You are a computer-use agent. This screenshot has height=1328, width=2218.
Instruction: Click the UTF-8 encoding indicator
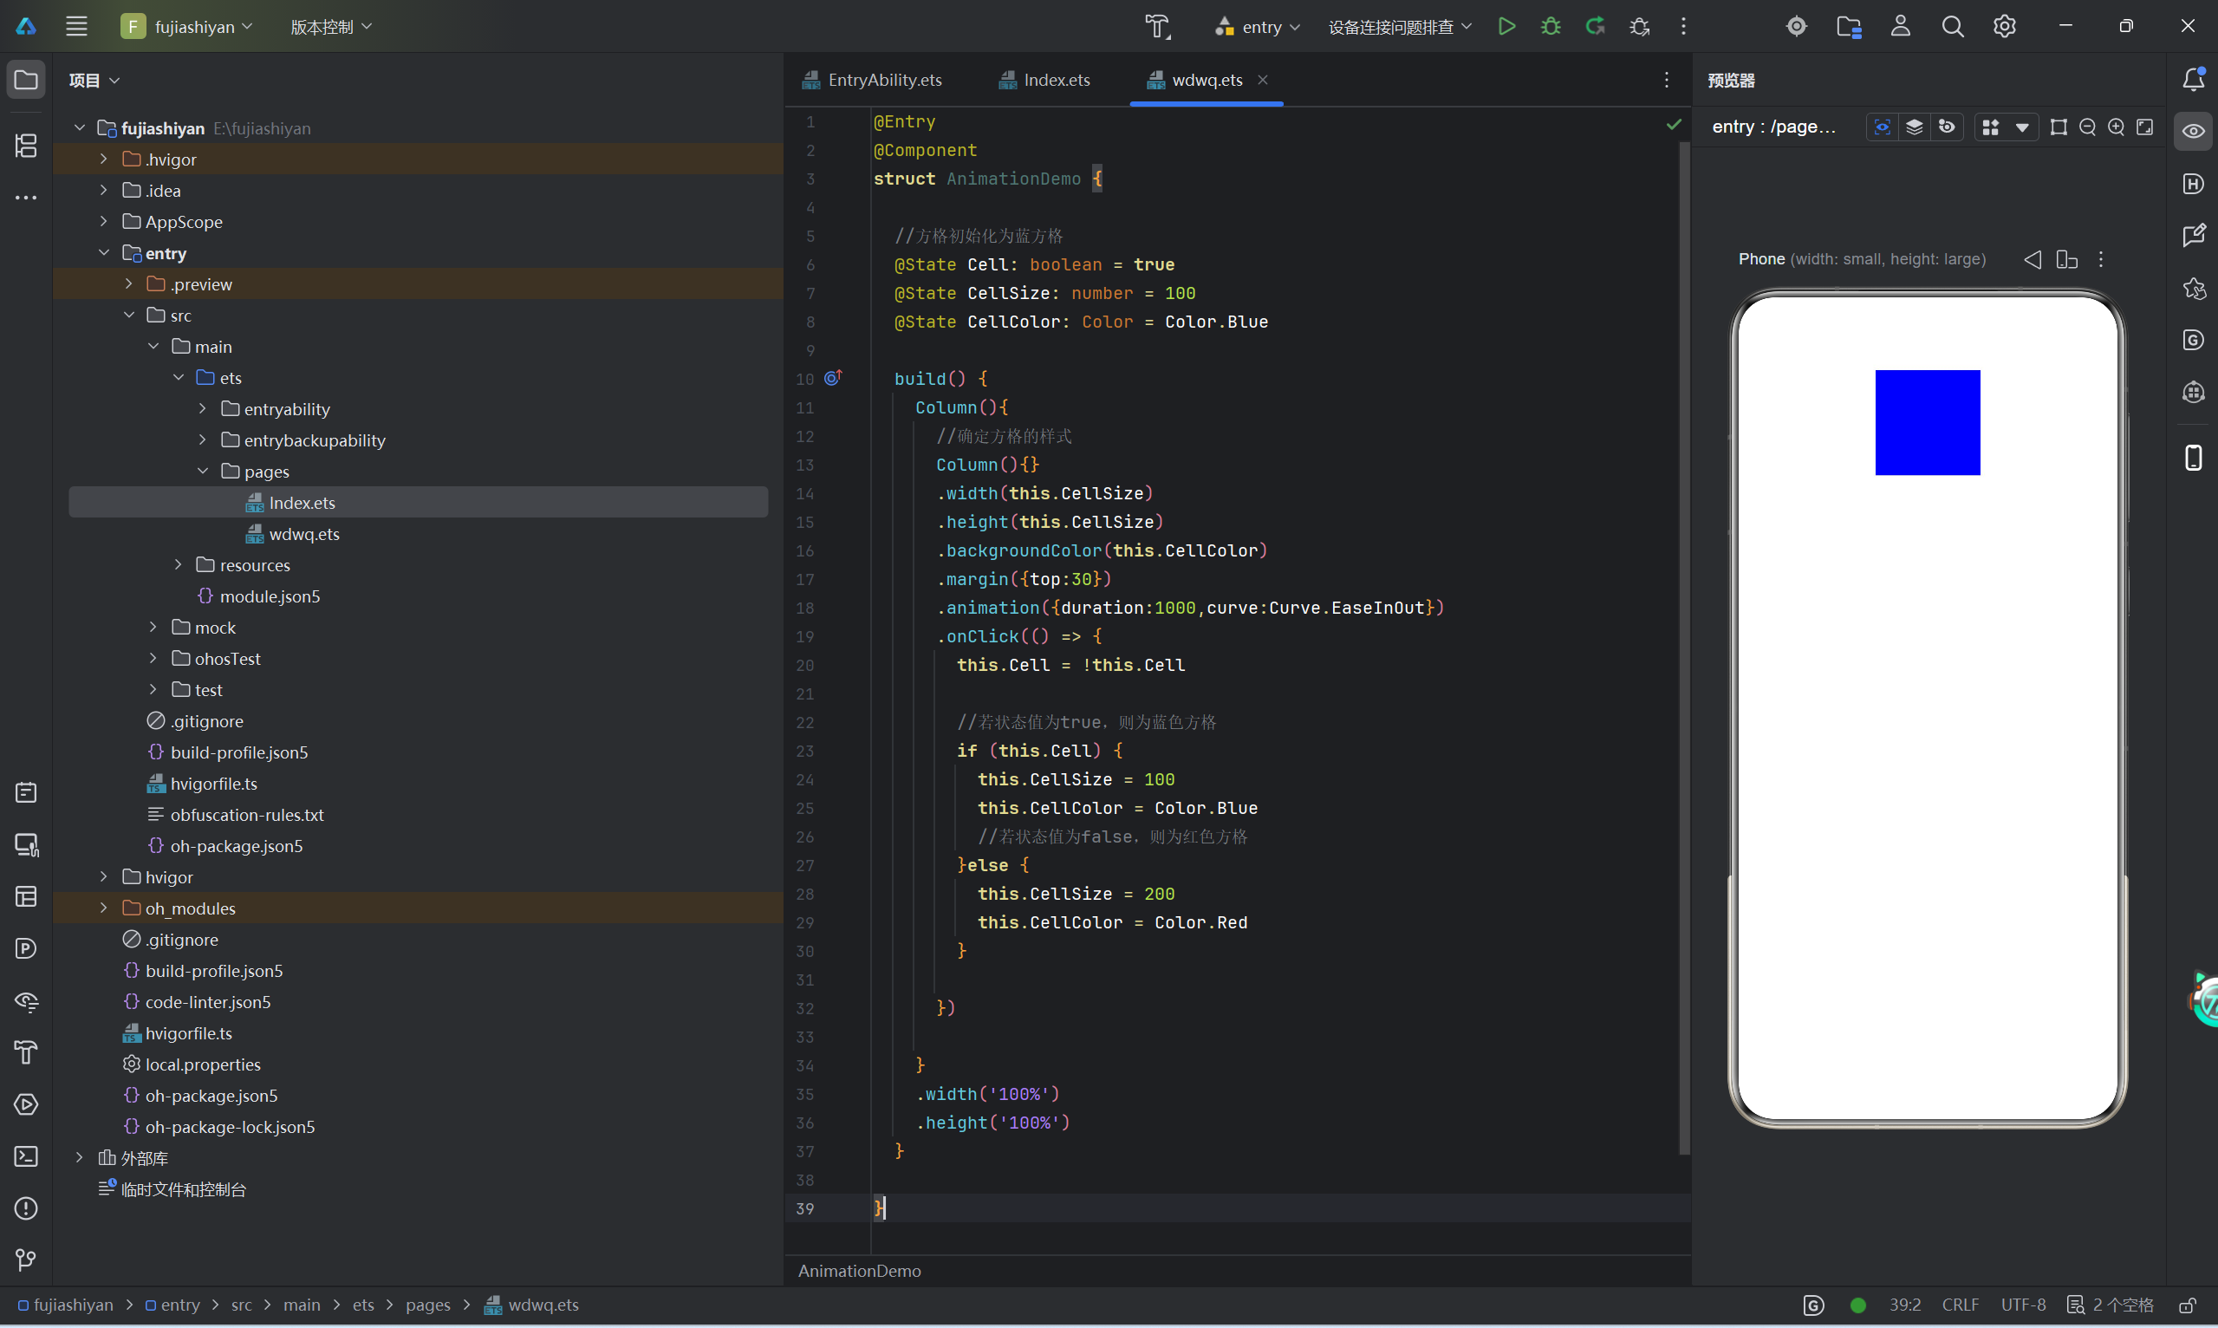coord(2023,1305)
